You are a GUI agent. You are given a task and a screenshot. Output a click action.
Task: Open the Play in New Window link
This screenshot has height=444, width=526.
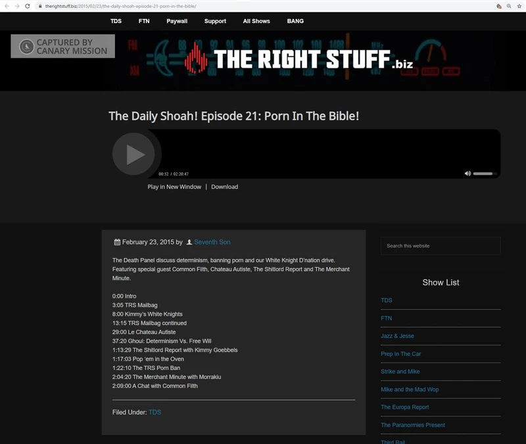(x=172, y=187)
